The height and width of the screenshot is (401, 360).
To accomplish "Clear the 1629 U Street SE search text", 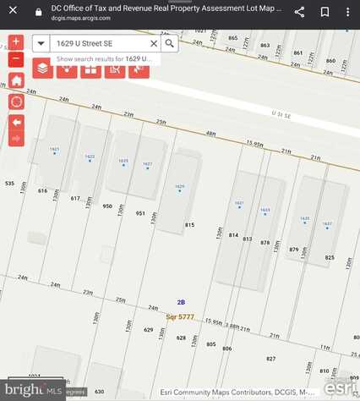I will tap(154, 44).
